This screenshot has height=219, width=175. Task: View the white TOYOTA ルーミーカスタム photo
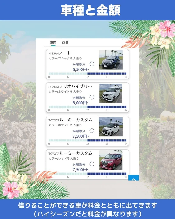pyautogui.click(x=111, y=127)
